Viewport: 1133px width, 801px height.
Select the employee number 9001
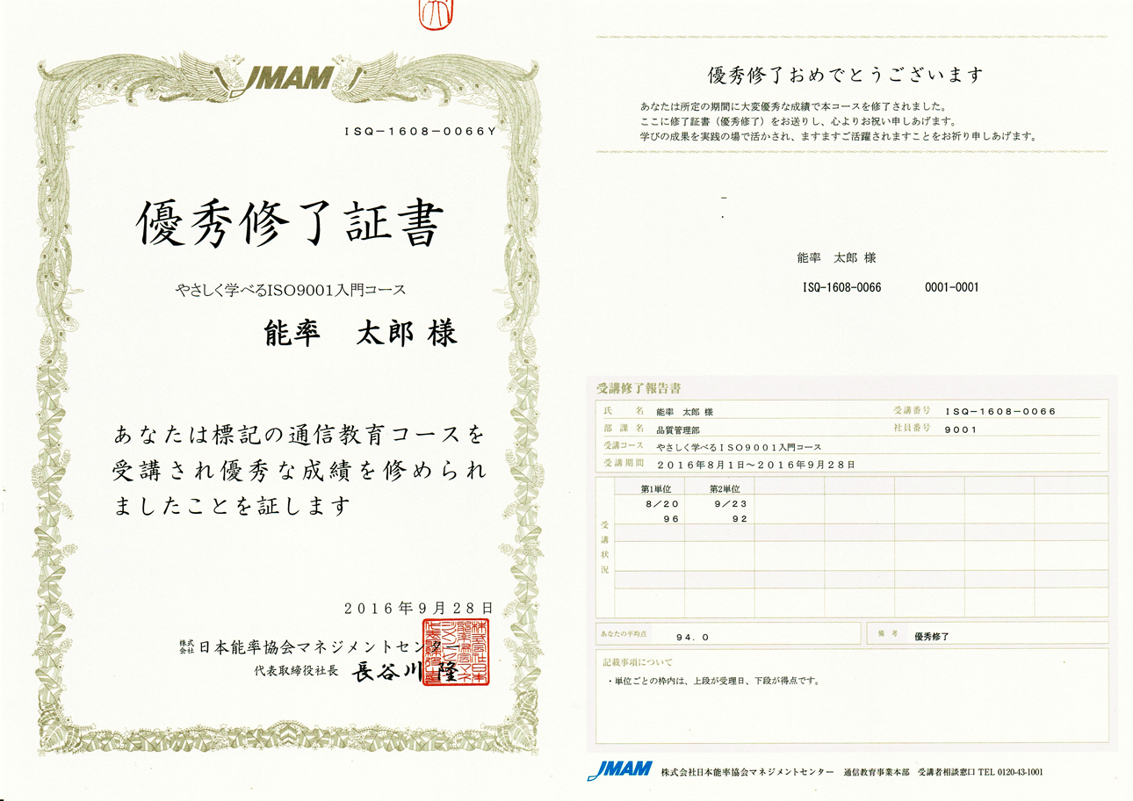click(960, 429)
